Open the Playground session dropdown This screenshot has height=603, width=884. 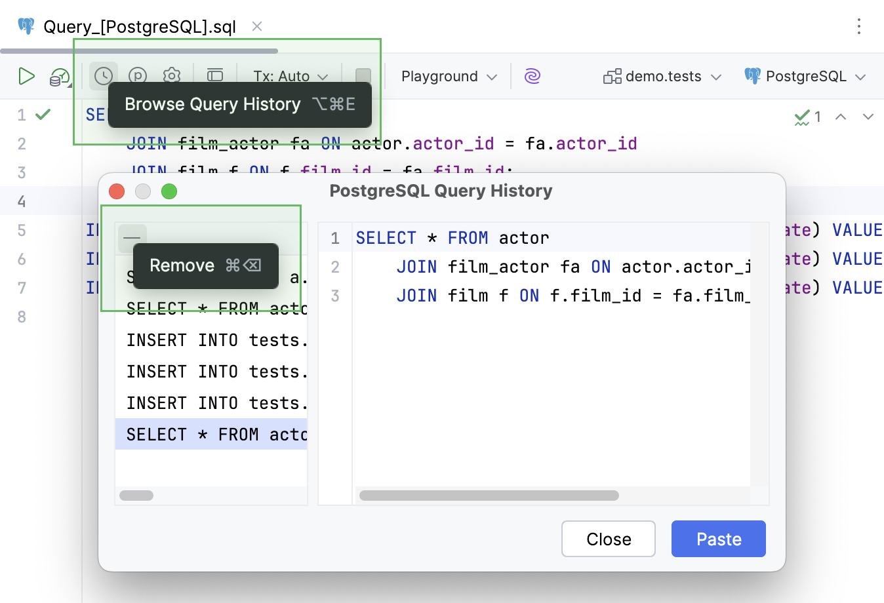448,76
